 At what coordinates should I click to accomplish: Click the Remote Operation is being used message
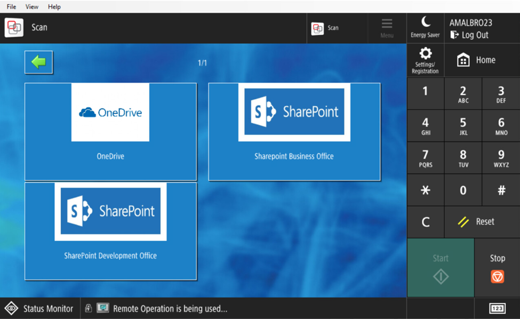[x=170, y=309]
